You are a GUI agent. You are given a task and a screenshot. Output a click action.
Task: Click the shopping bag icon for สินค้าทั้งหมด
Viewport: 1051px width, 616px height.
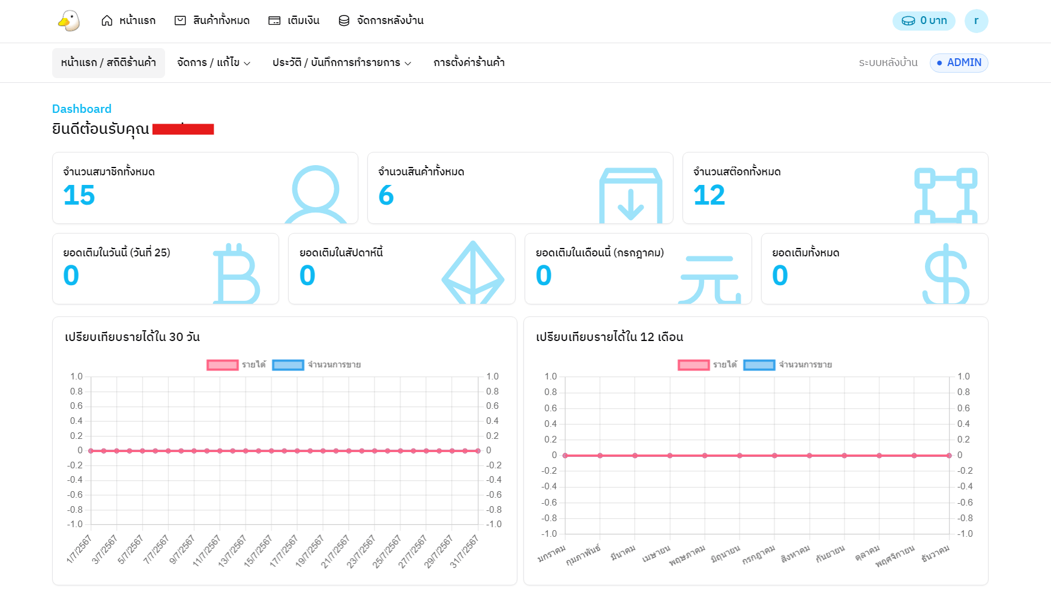(x=180, y=20)
